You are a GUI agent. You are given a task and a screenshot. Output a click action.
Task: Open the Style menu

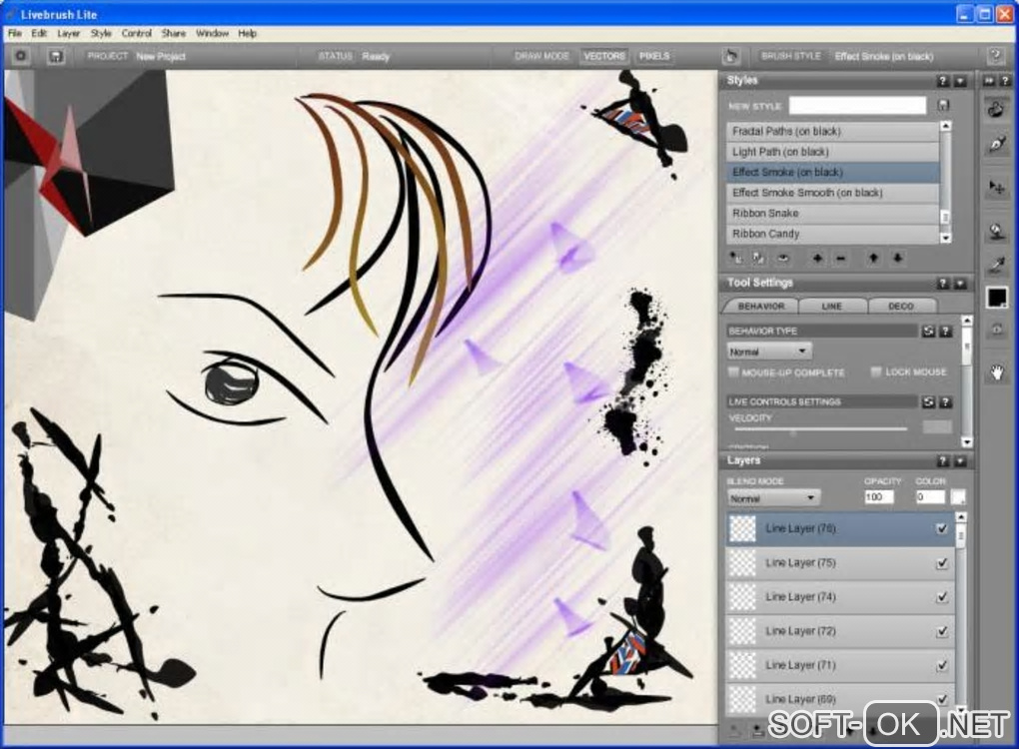click(x=101, y=33)
